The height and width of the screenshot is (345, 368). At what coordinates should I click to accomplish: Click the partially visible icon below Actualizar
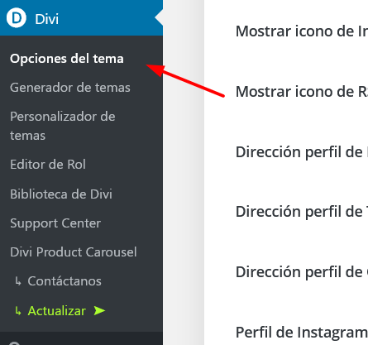point(15,343)
